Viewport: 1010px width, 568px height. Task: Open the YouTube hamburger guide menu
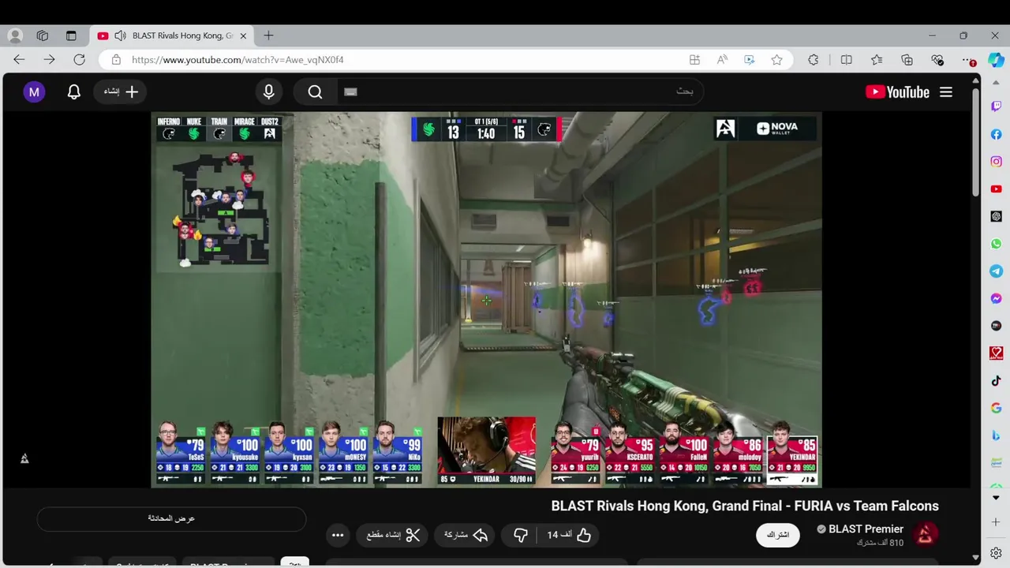946,92
